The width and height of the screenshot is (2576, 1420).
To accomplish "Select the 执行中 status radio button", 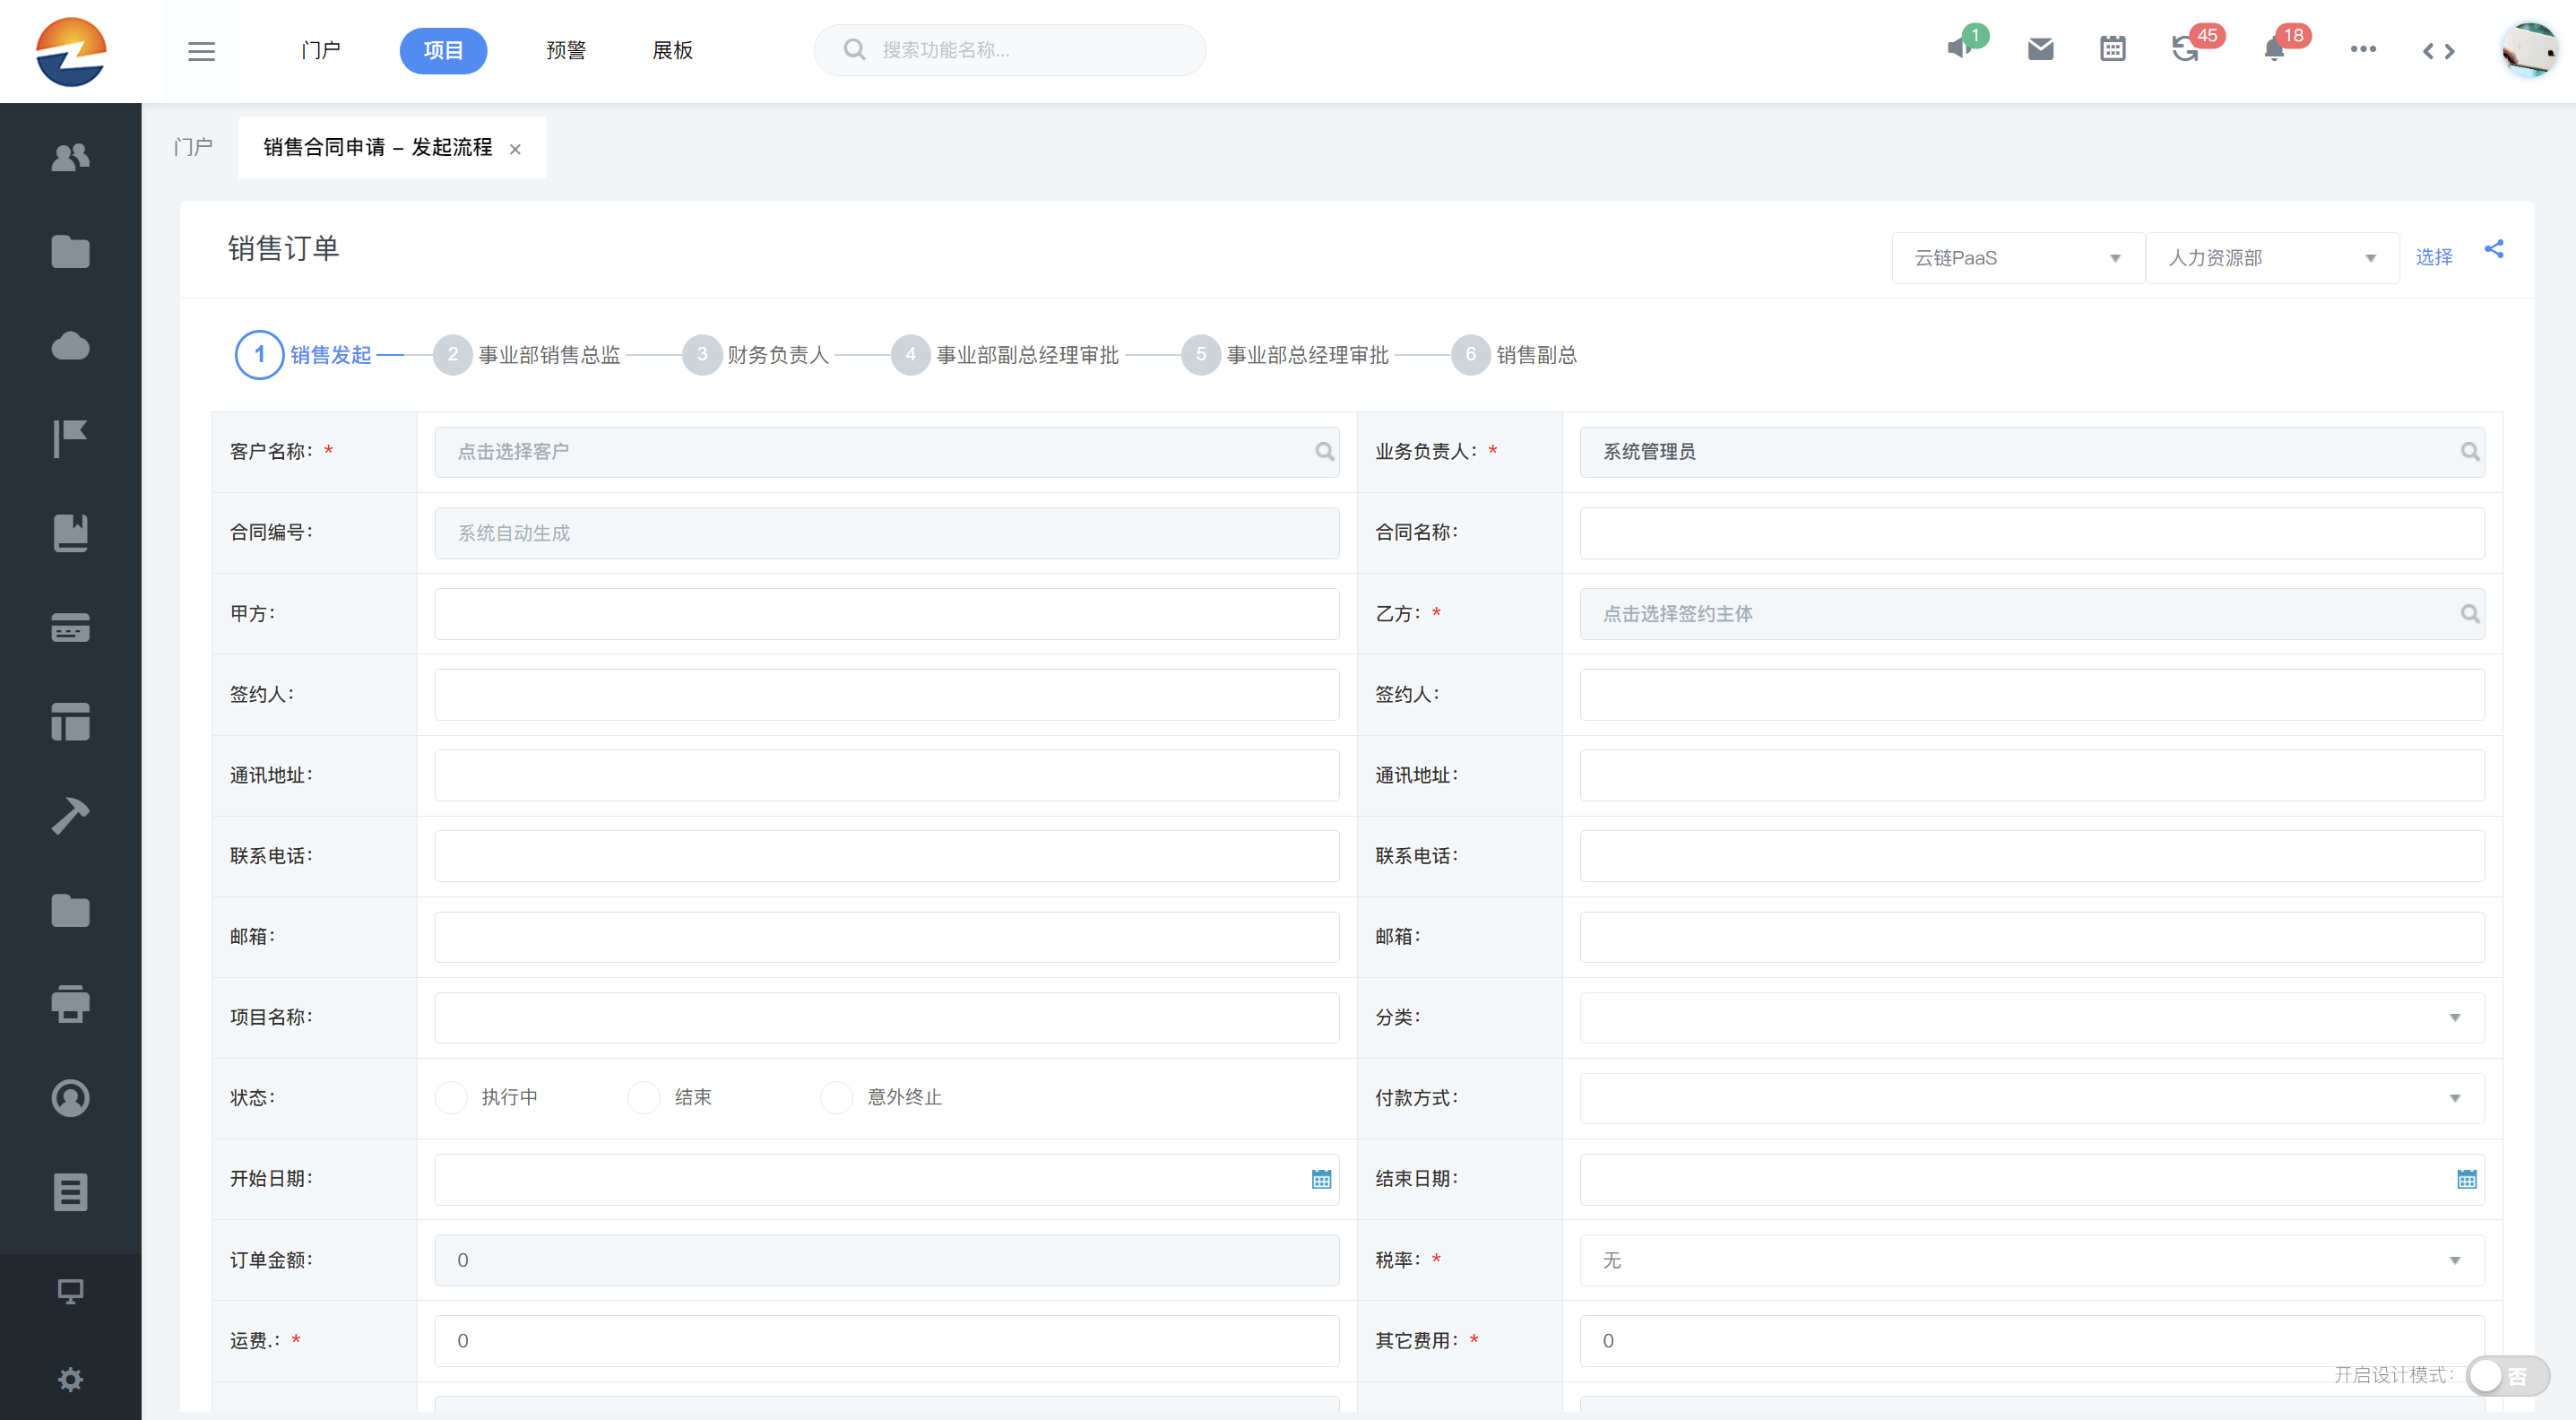I will [x=452, y=1097].
